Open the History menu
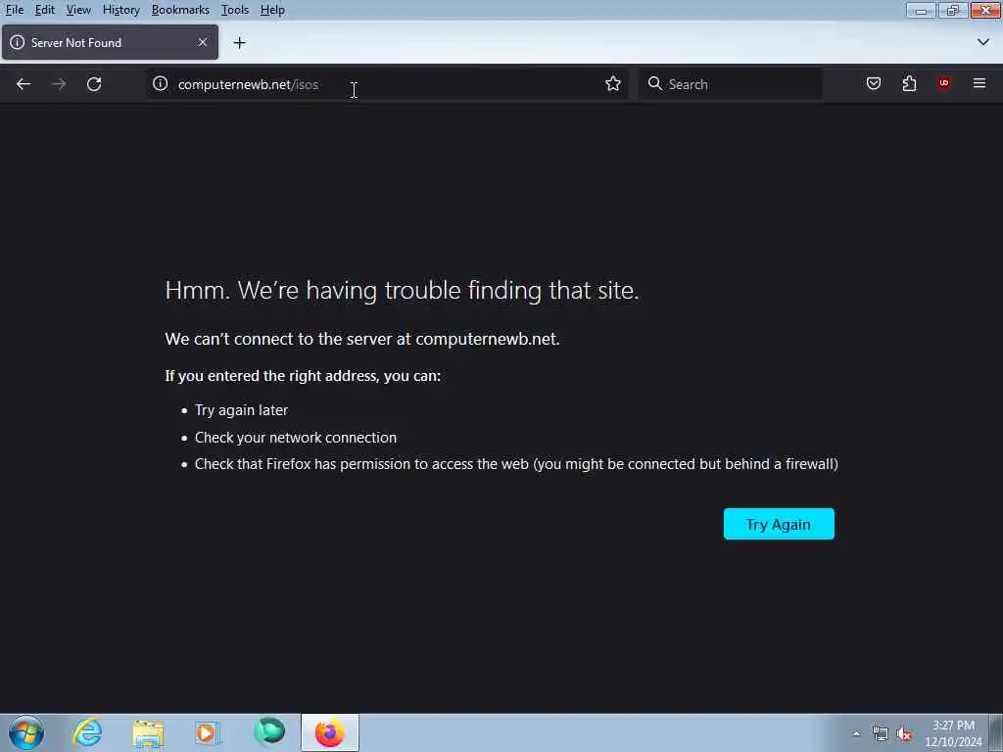This screenshot has width=1003, height=752. click(x=120, y=10)
